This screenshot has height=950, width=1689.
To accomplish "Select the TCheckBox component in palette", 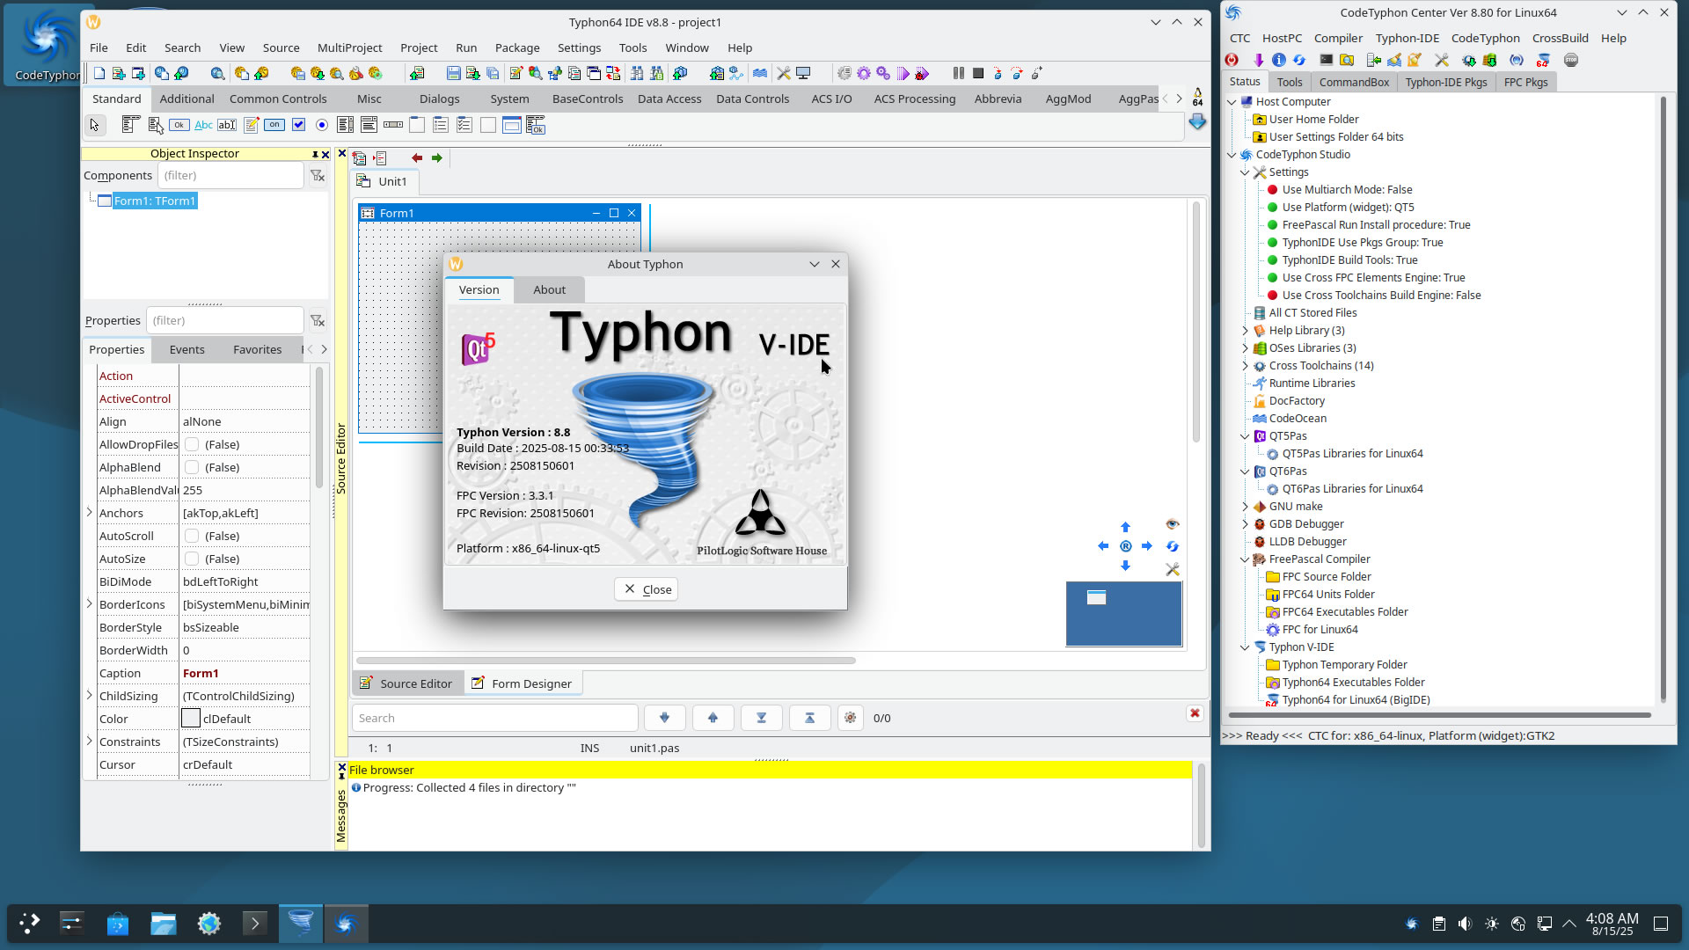I will [x=298, y=125].
